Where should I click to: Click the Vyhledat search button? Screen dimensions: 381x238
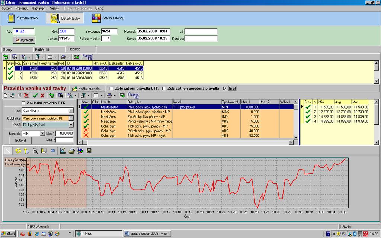click(x=24, y=40)
